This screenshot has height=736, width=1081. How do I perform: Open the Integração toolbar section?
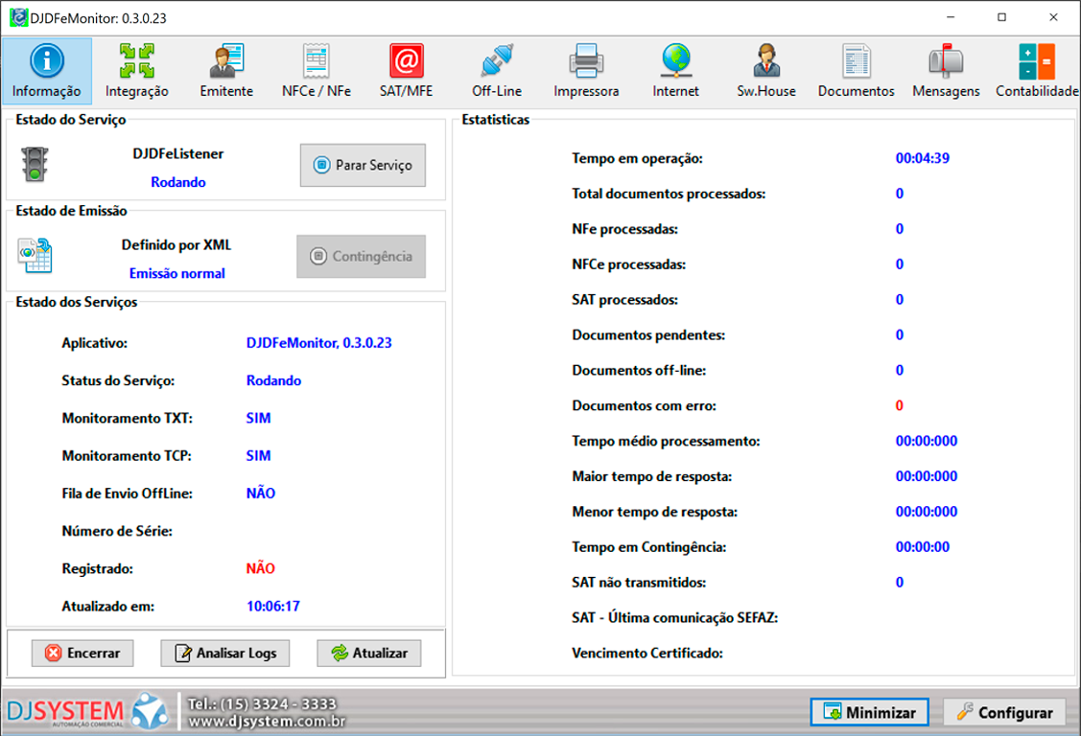click(137, 71)
